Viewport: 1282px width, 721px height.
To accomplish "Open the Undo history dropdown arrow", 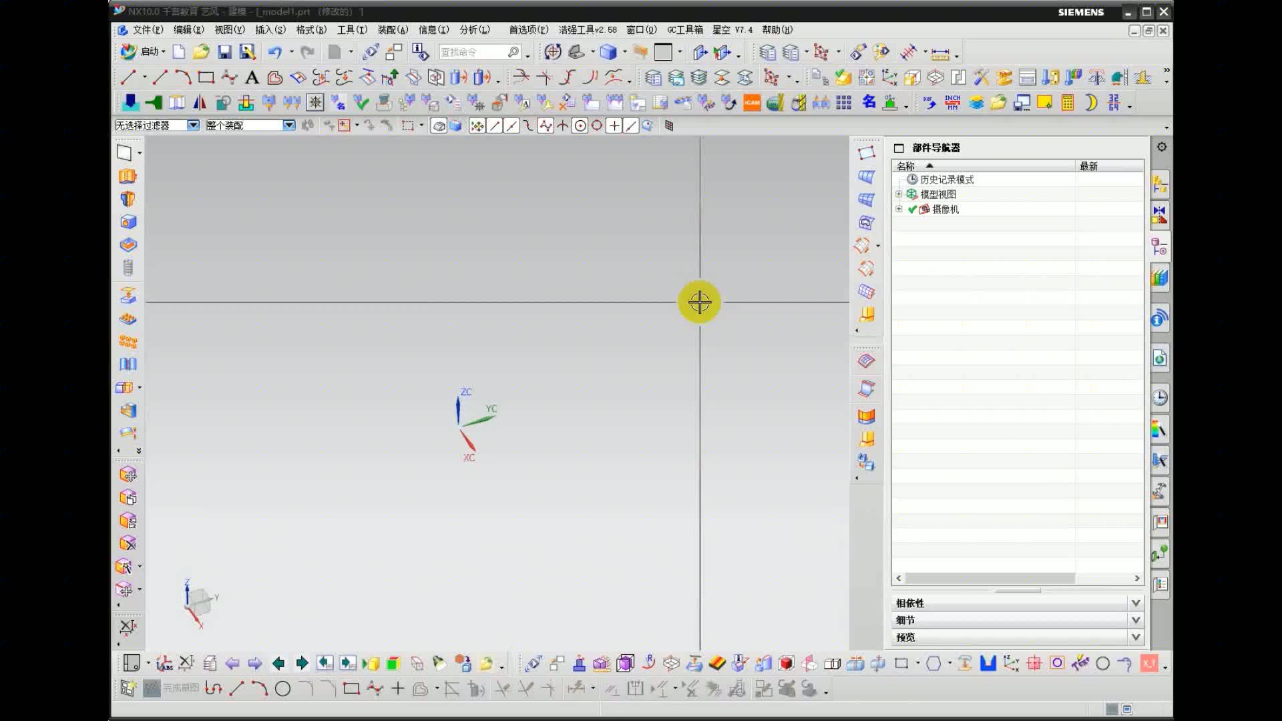I will click(291, 52).
